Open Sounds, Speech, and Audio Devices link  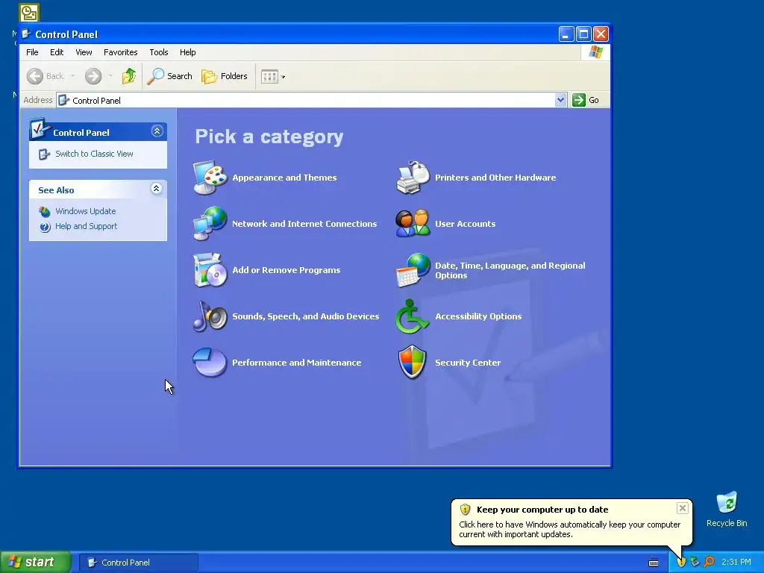point(305,316)
